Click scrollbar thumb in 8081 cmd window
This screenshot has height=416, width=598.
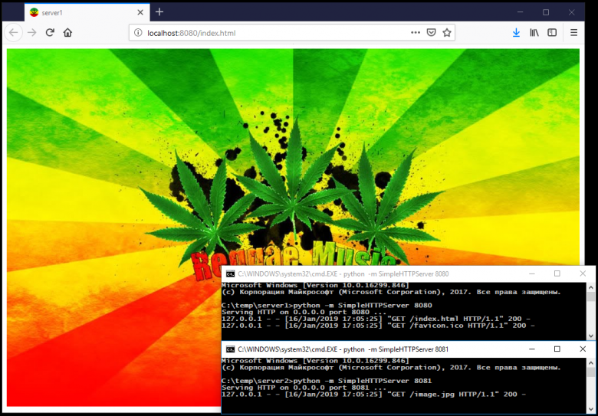(591, 372)
